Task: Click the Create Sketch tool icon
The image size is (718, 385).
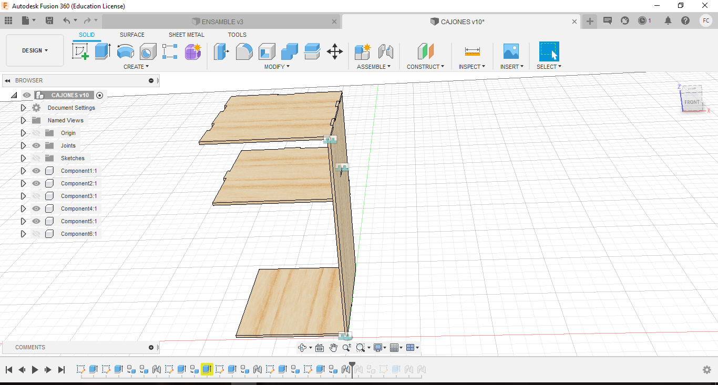Action: coord(80,51)
